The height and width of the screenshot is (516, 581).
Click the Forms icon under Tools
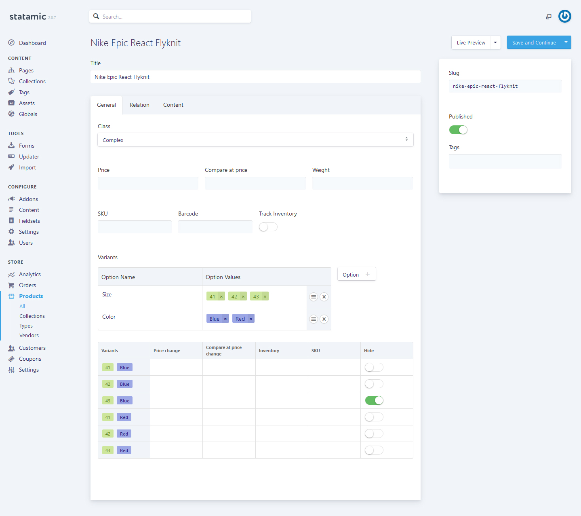coord(11,146)
